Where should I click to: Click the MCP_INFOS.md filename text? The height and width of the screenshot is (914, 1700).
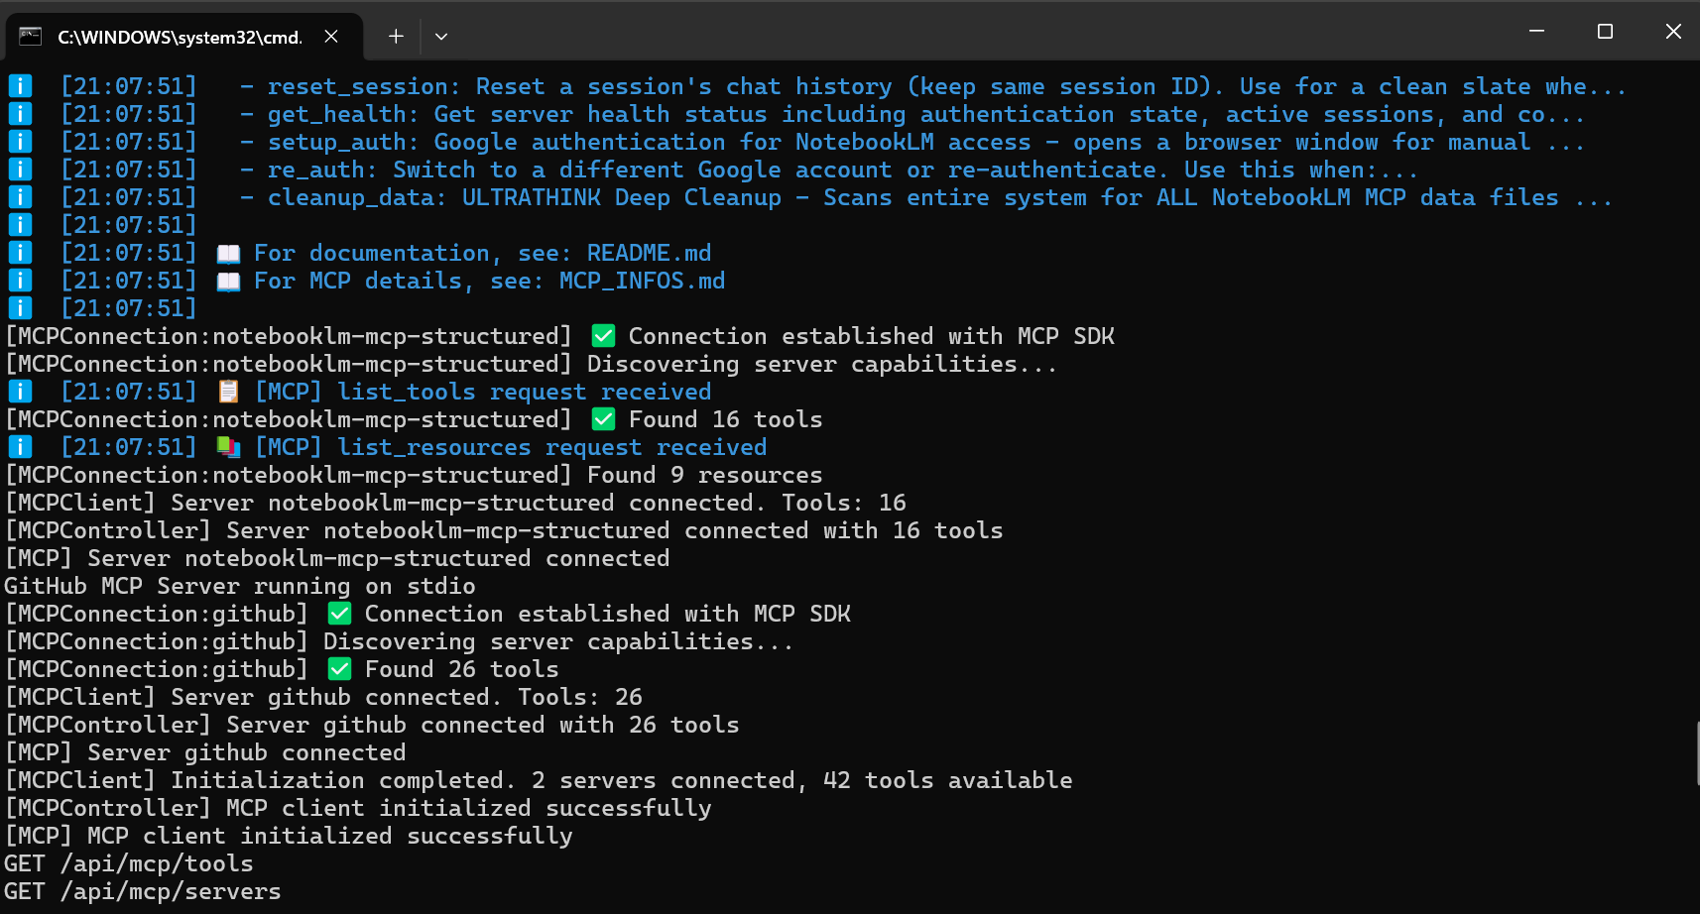[x=642, y=282]
